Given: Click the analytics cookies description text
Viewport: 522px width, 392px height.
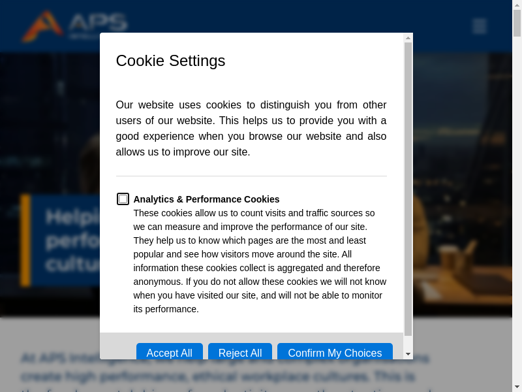Looking at the screenshot, I should click(260, 261).
